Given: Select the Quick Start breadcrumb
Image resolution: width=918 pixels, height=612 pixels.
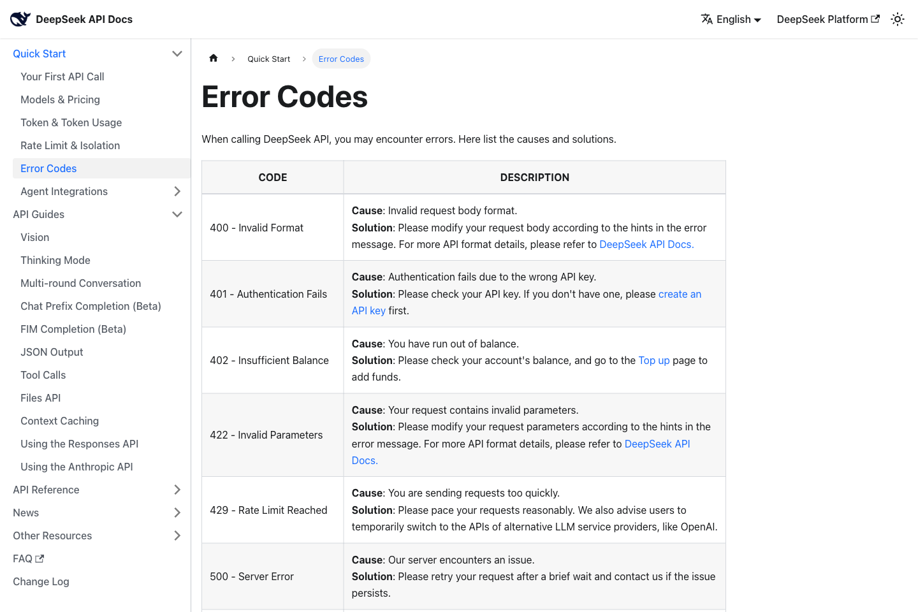Looking at the screenshot, I should 268,59.
